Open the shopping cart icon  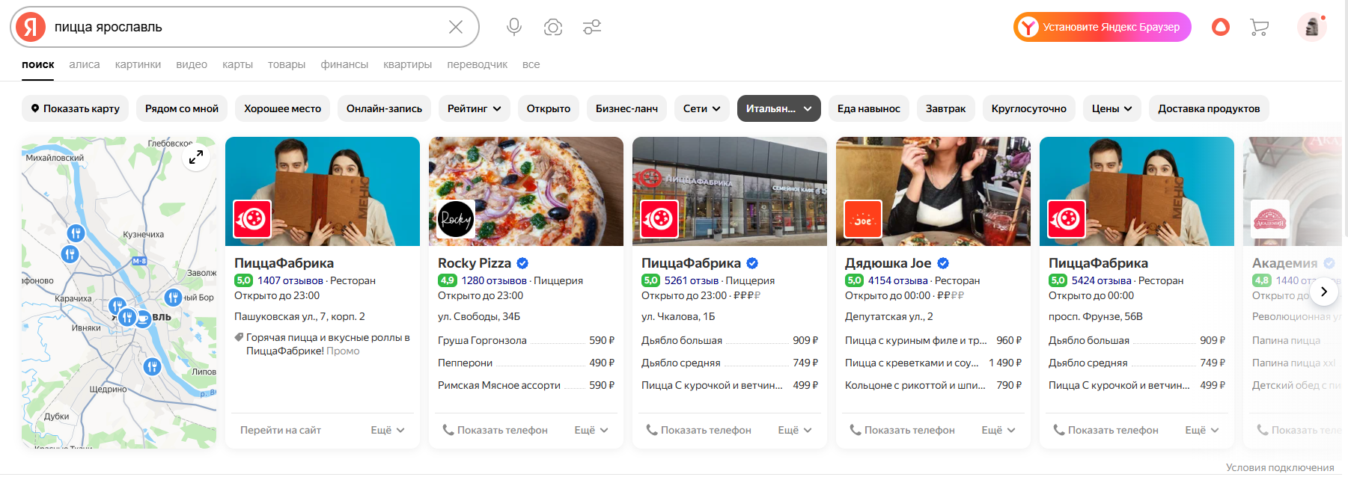[x=1259, y=28]
